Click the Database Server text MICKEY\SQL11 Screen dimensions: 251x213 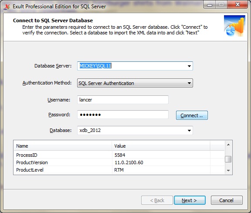click(95, 66)
